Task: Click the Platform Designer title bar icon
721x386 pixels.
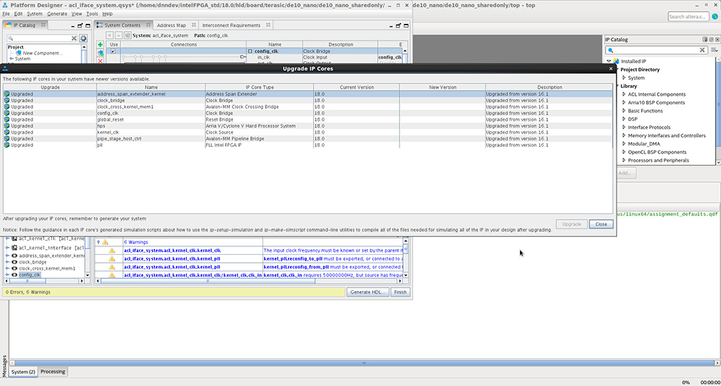Action: [x=4, y=4]
